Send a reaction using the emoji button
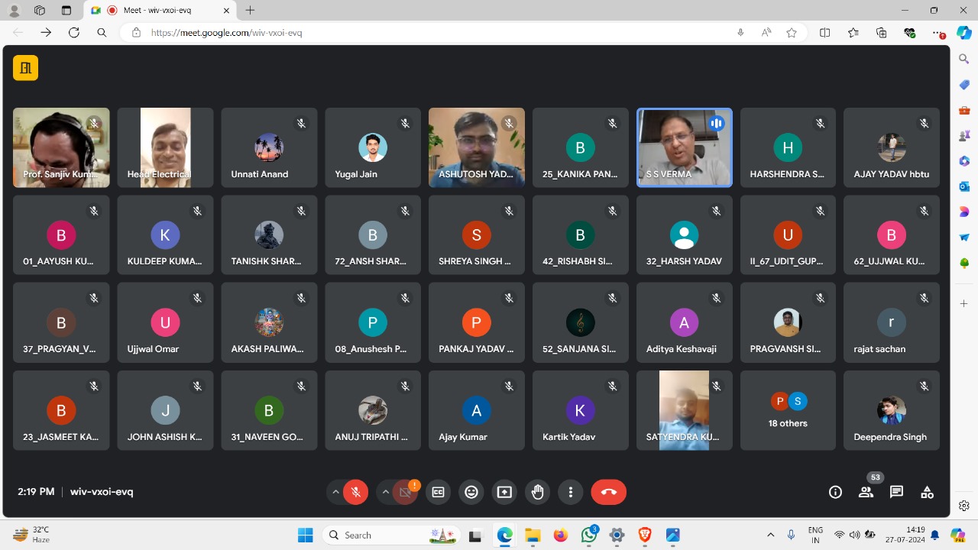 [471, 493]
